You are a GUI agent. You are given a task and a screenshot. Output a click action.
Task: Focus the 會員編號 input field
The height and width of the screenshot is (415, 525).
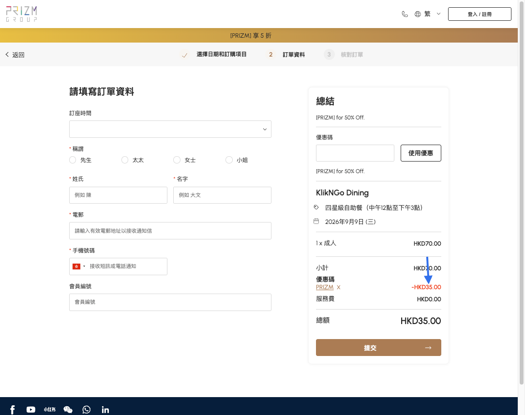(170, 302)
